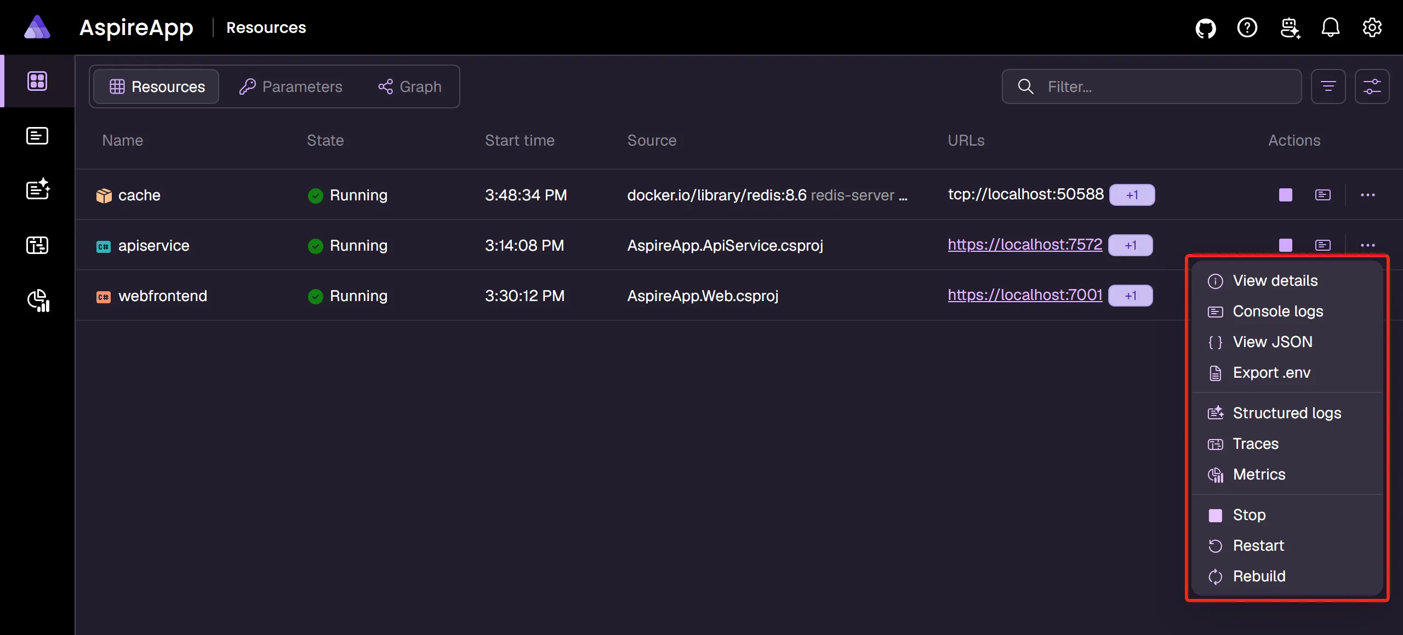The image size is (1403, 635).
Task: Open https://localhost:7572 link
Action: (1025, 245)
